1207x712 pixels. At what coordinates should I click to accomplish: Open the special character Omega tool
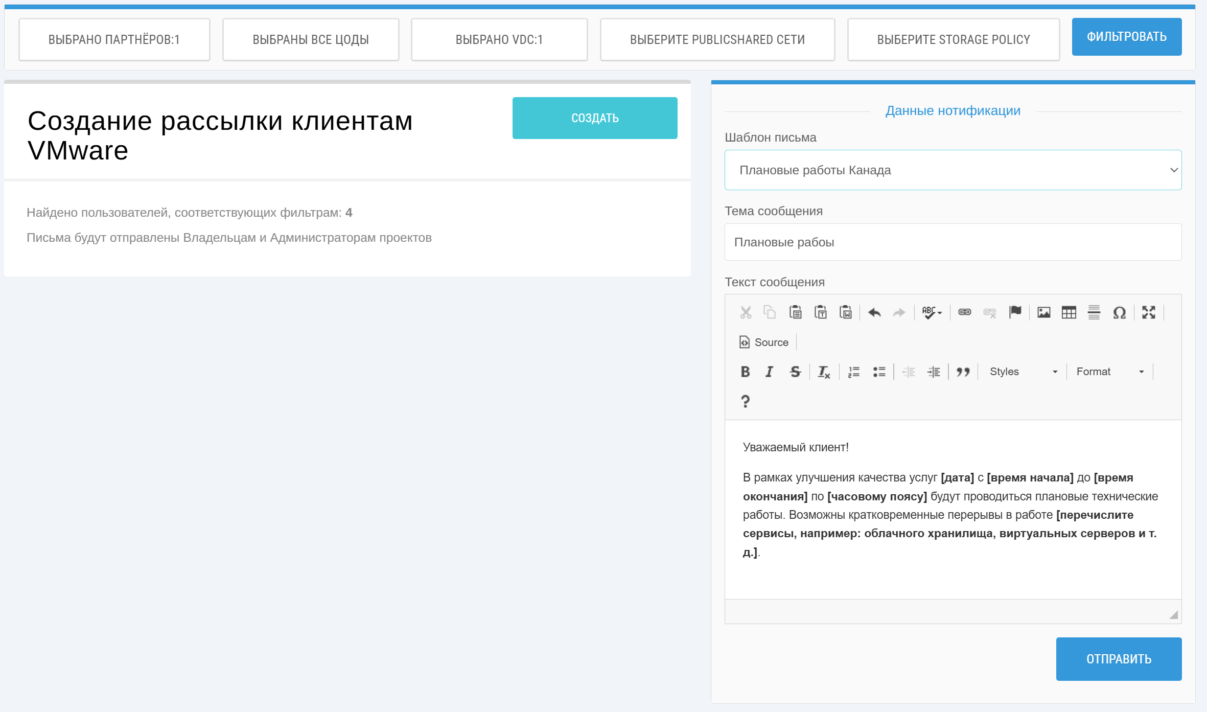1119,312
